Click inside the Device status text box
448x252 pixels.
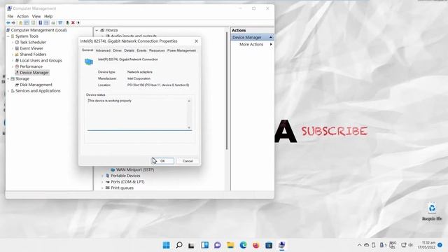[x=137, y=114]
